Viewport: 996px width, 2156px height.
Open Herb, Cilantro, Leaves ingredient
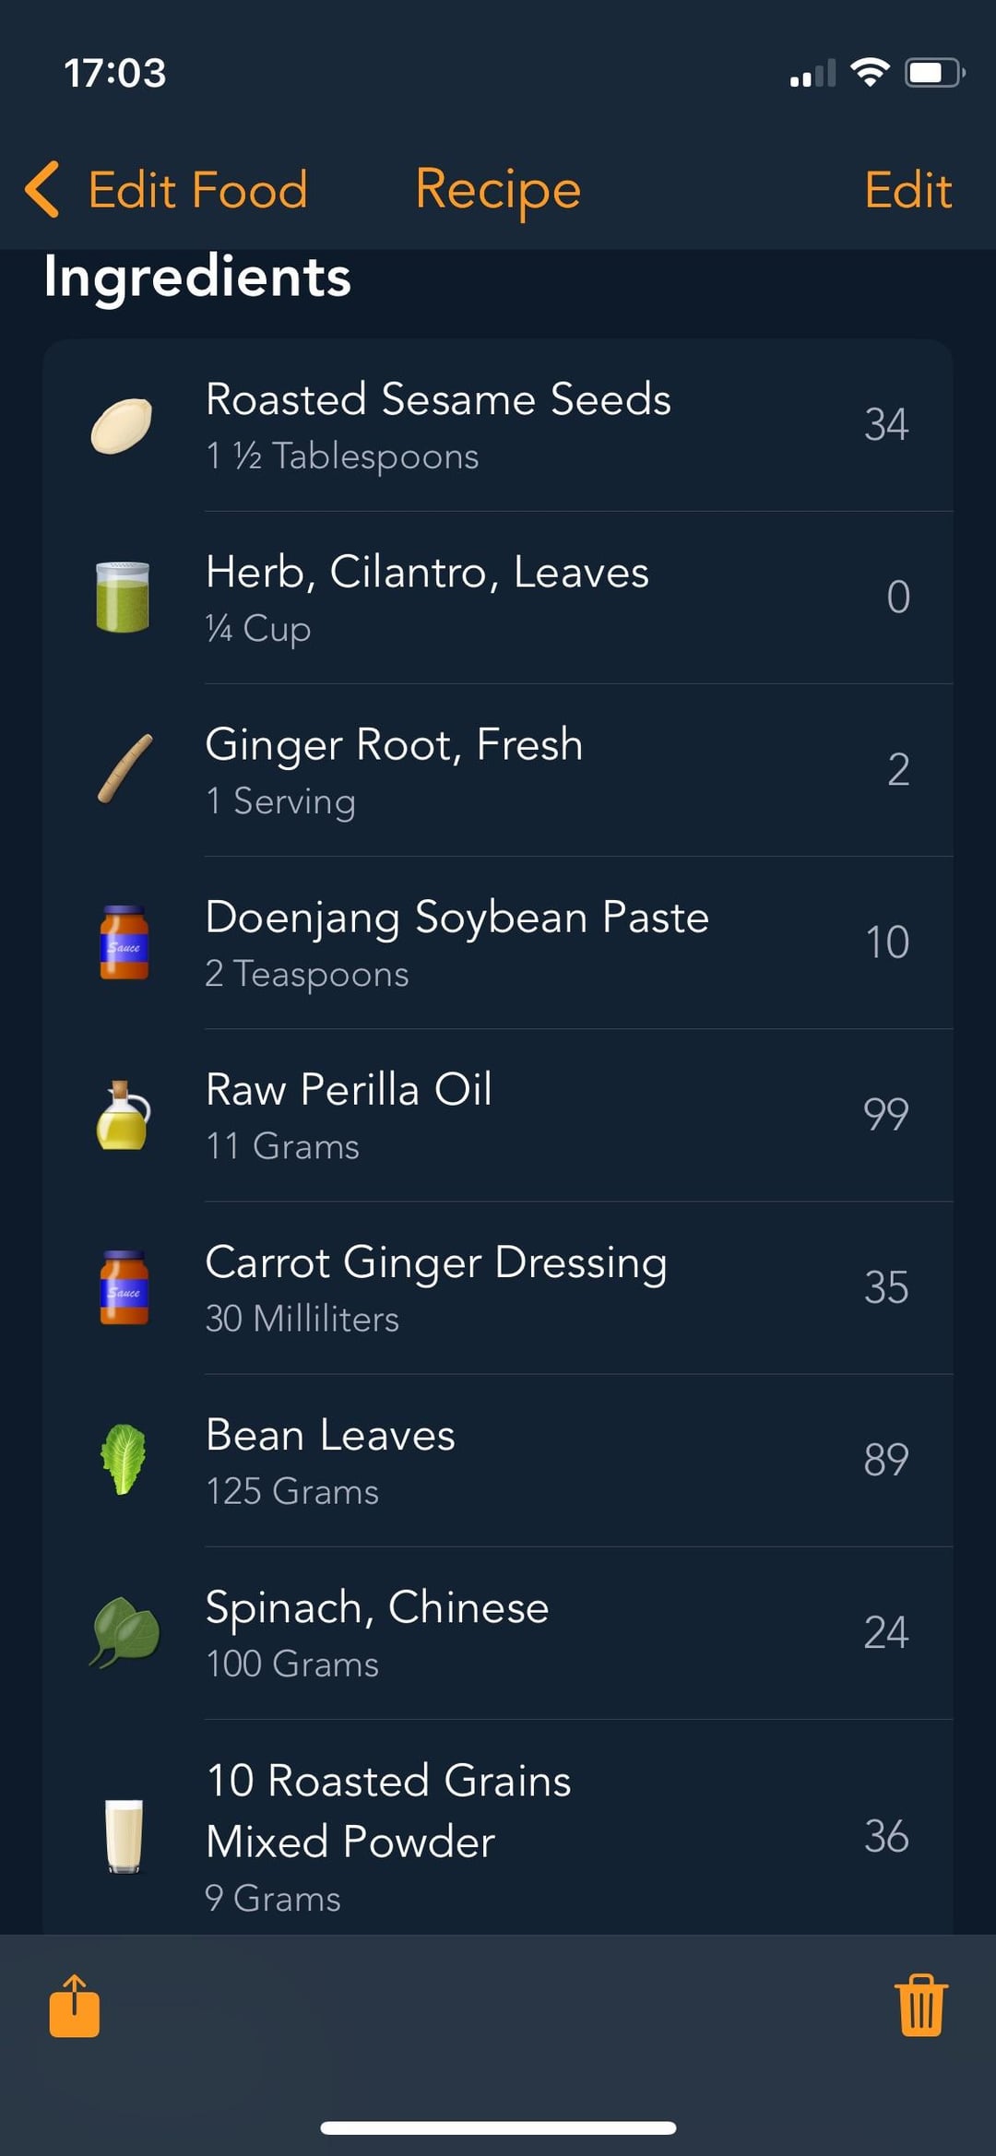[427, 598]
